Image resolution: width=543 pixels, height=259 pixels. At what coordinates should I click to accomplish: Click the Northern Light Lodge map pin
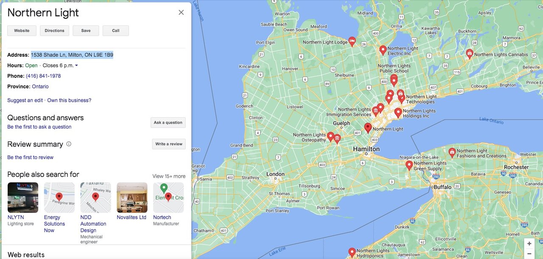(x=352, y=41)
